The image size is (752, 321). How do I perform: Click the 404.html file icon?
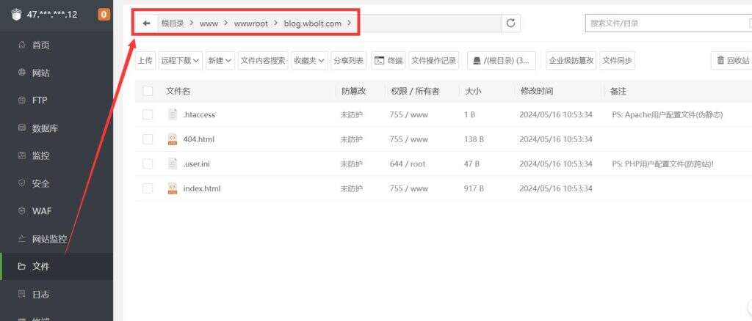173,139
